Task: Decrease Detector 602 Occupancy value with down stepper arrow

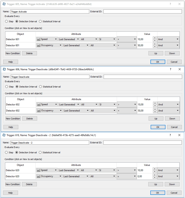Action: 155,112
